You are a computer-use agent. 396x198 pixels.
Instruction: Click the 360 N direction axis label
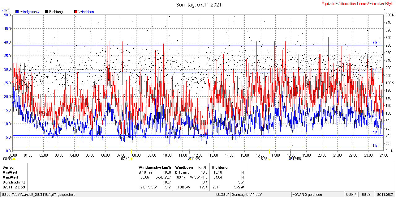pos(390,15)
